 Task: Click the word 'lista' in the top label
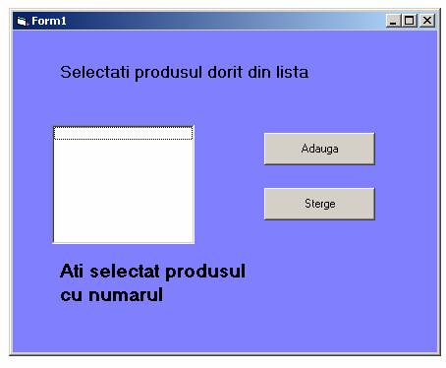tap(292, 72)
